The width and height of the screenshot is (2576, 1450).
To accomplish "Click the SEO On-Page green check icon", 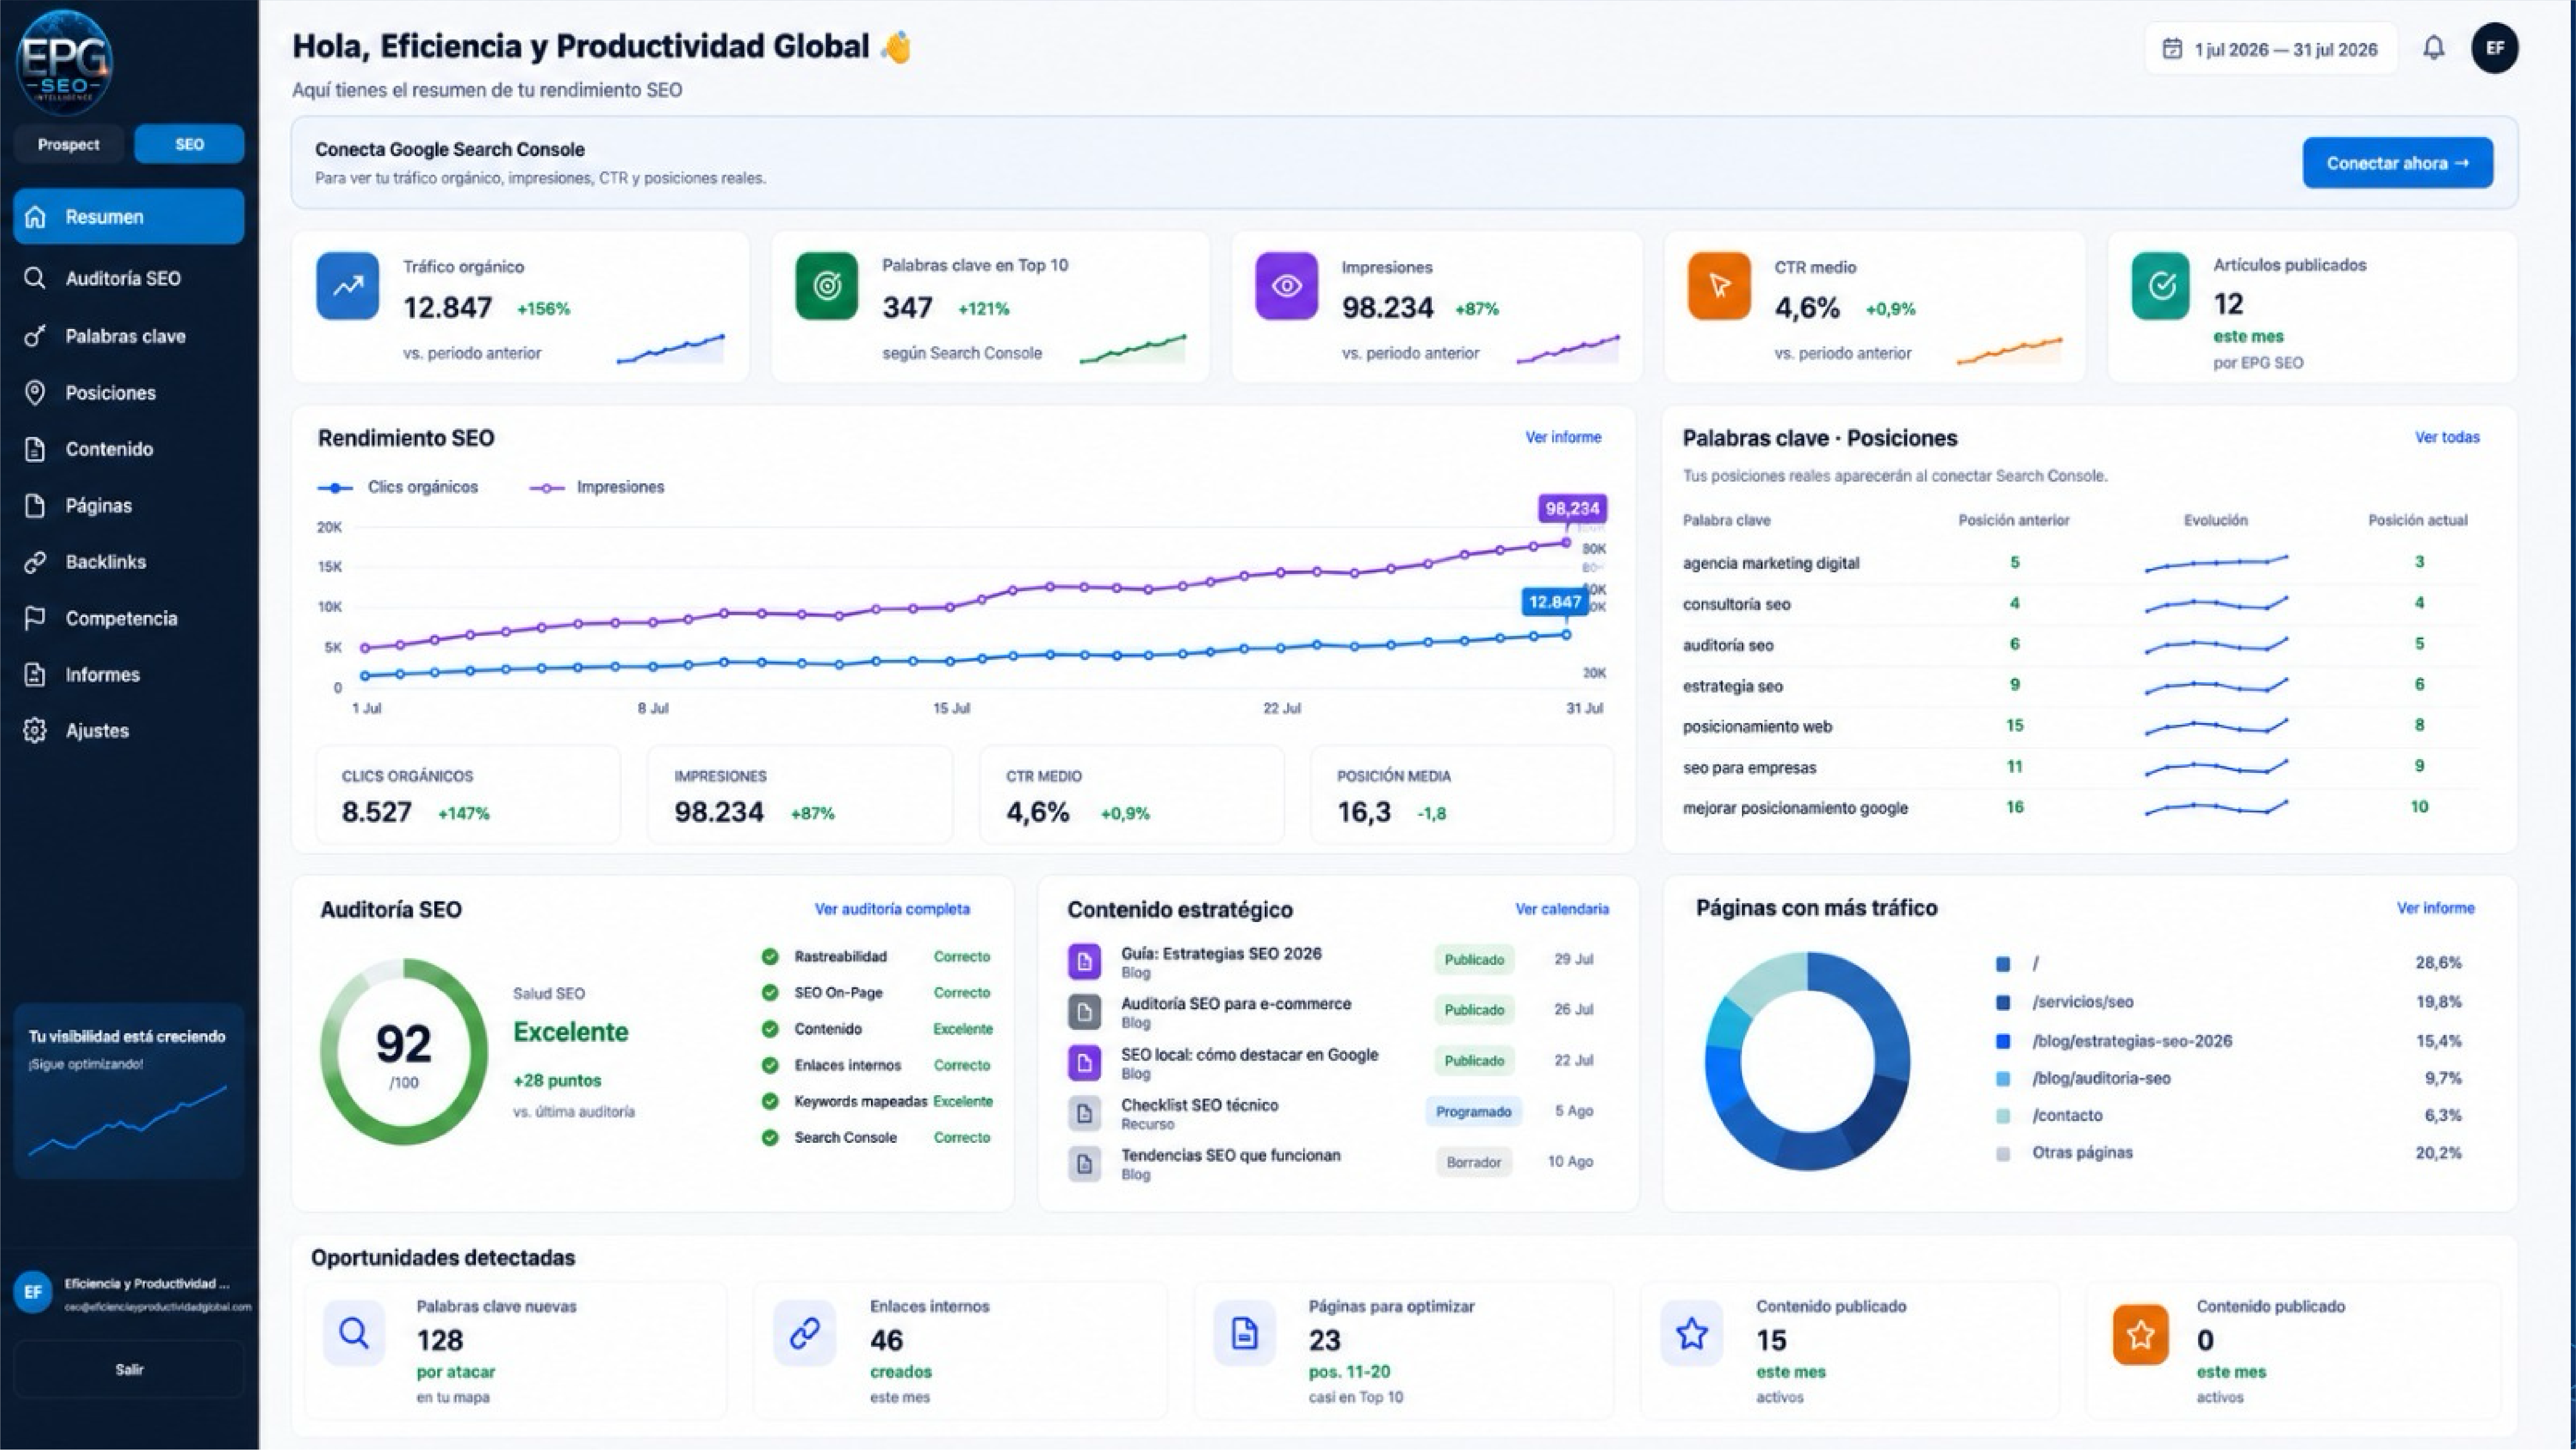I will coord(770,993).
